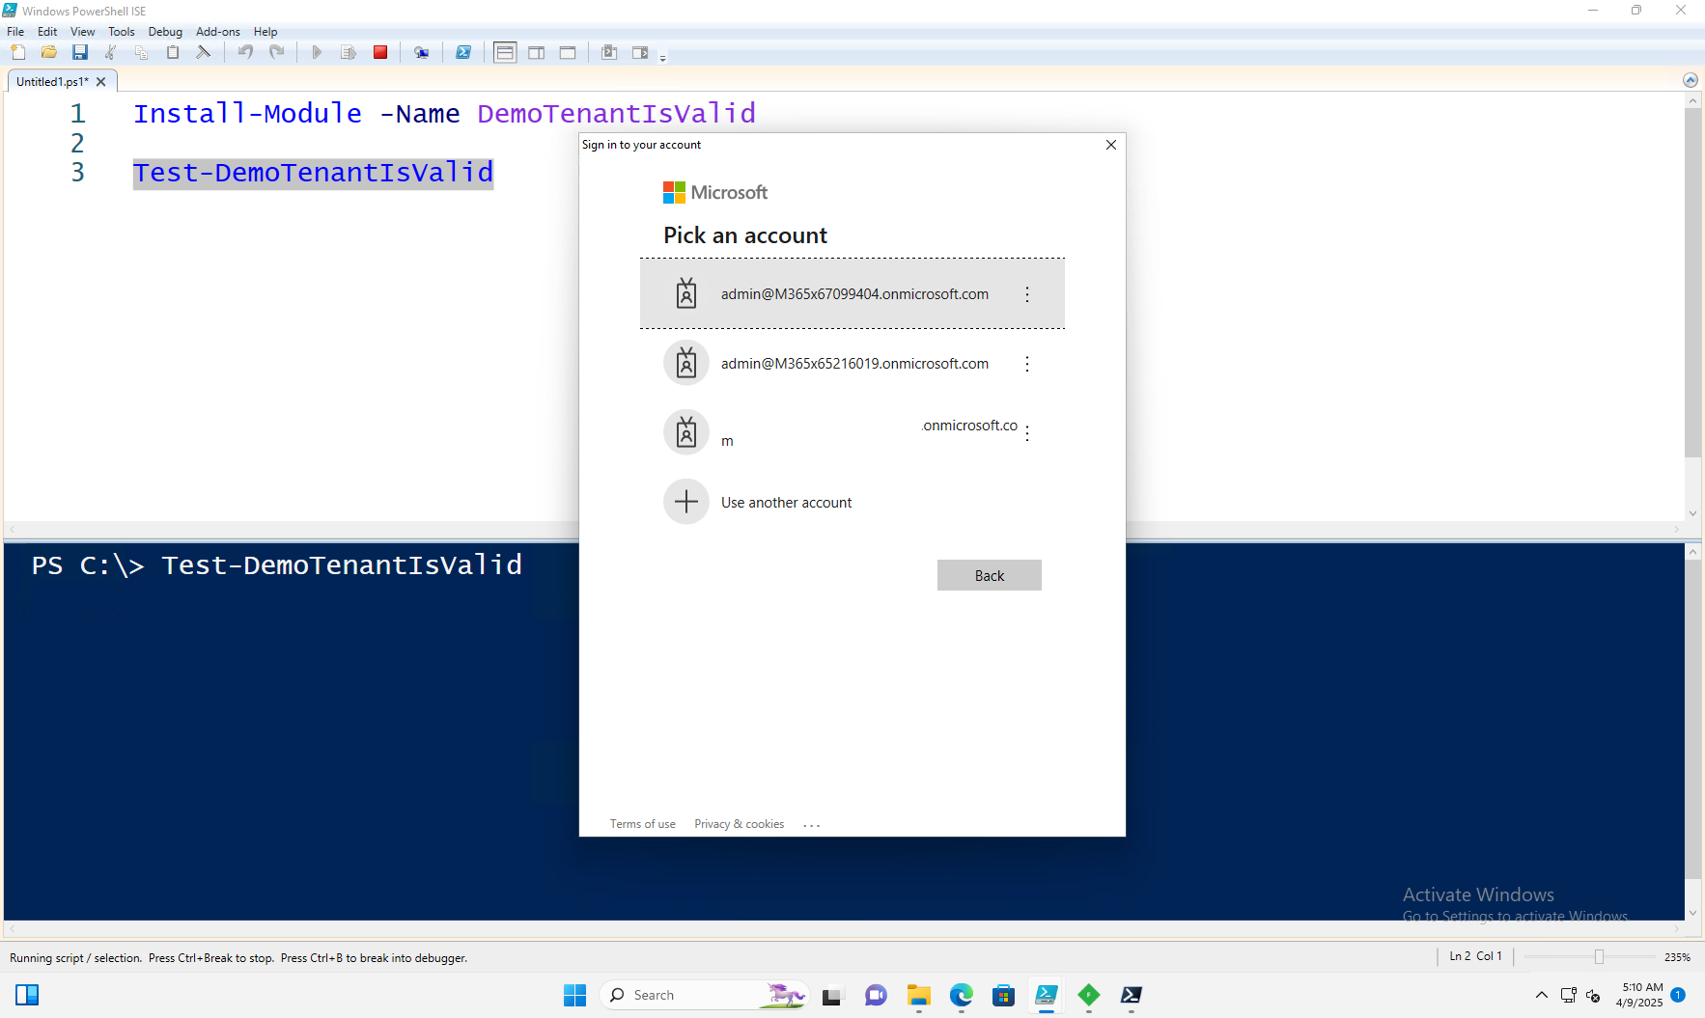Open options menu for the third account
This screenshot has width=1705, height=1018.
pos(1027,433)
